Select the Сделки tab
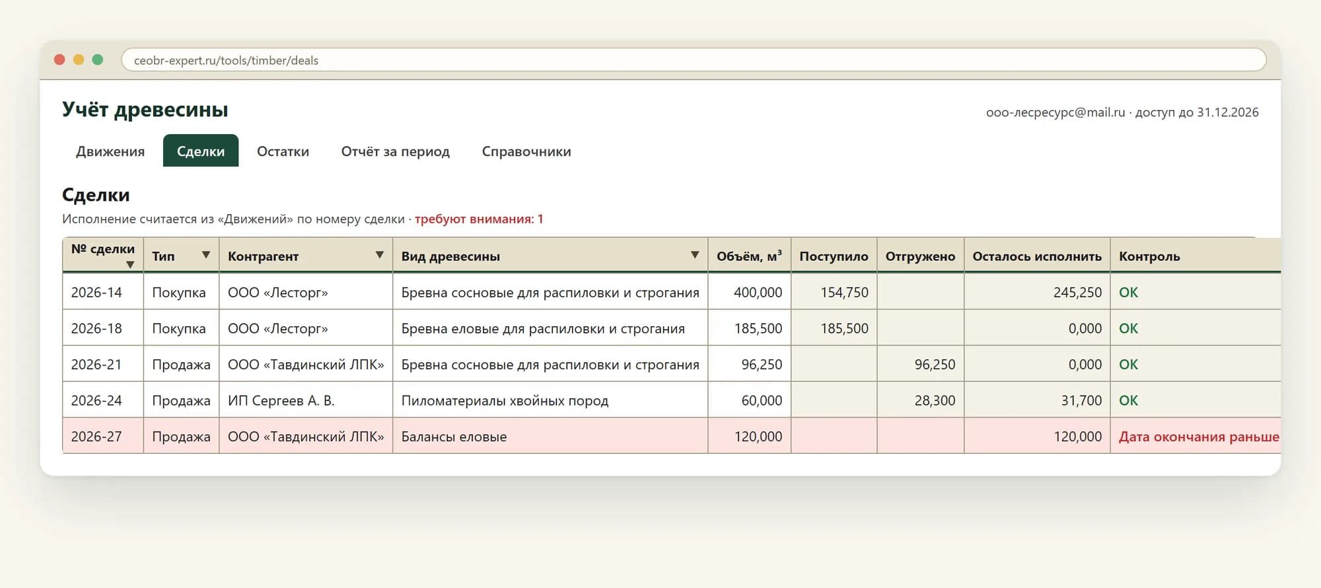Image resolution: width=1321 pixels, height=588 pixels. (201, 151)
